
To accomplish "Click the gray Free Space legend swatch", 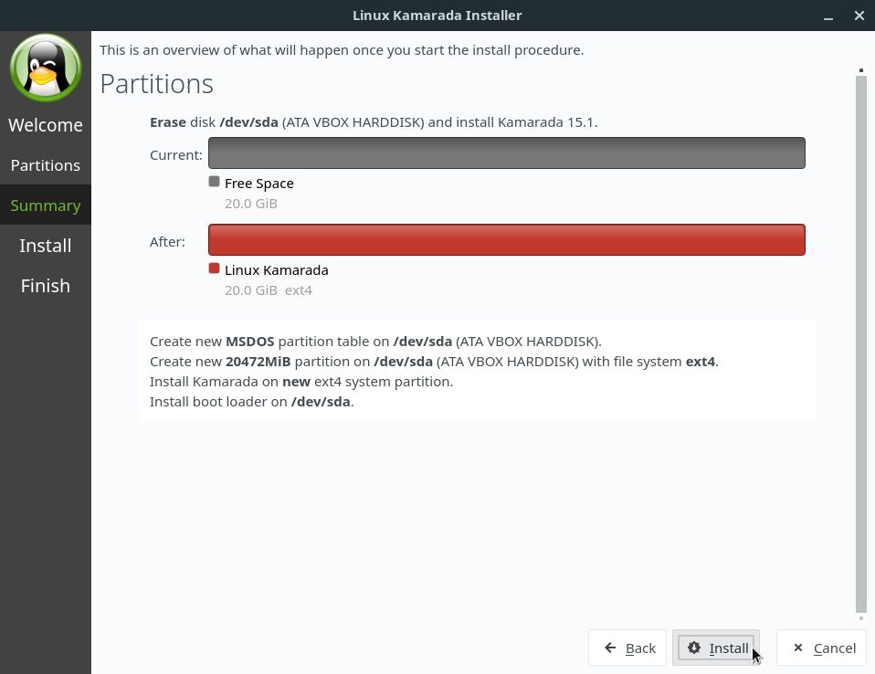I will (x=215, y=182).
